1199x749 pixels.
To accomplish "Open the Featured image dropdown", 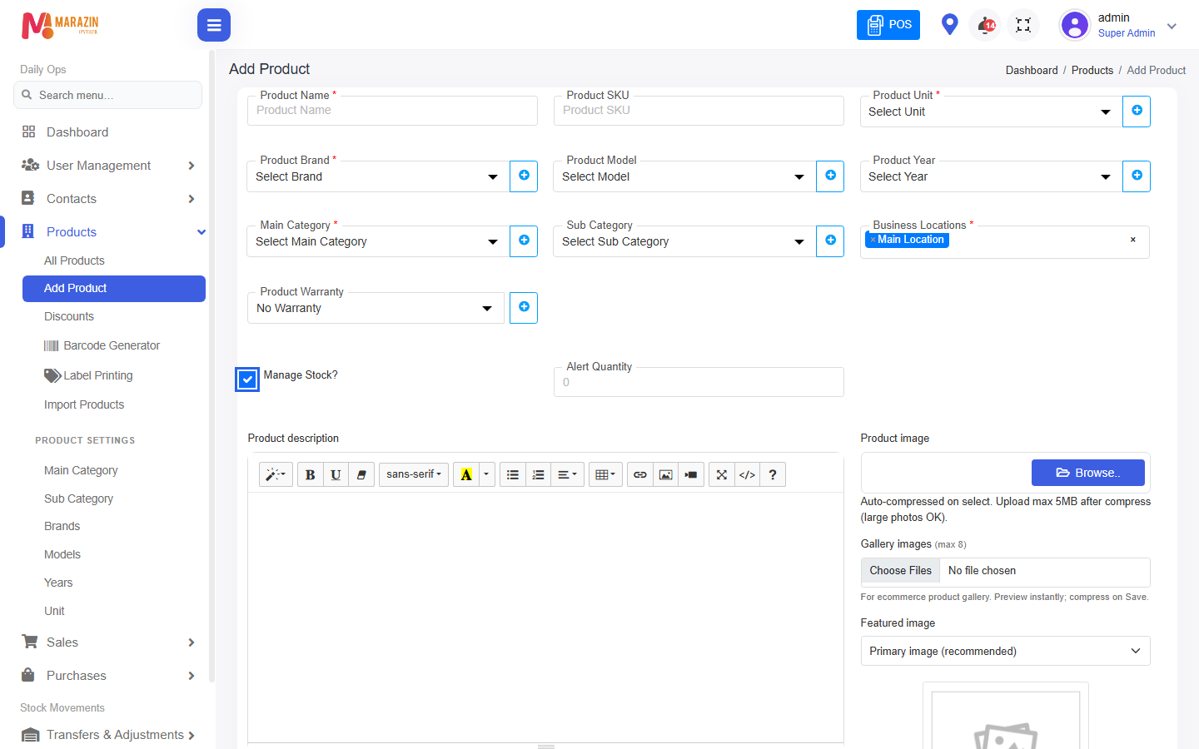I will click(1005, 651).
